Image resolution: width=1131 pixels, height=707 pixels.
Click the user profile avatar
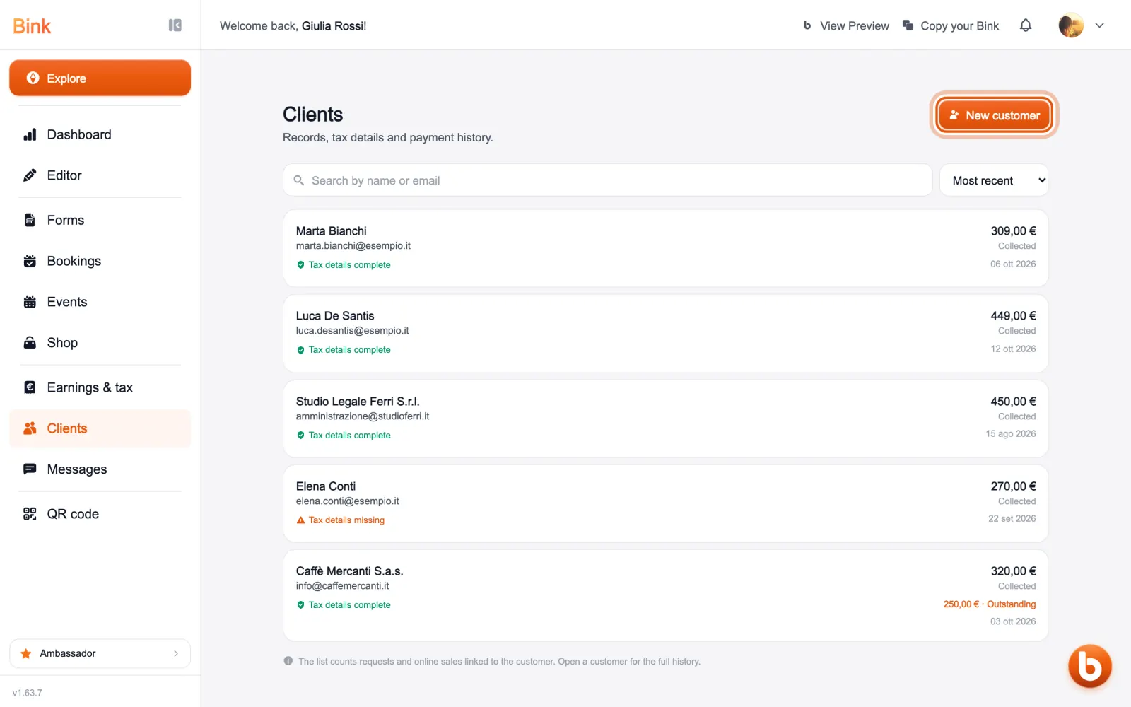tap(1071, 25)
